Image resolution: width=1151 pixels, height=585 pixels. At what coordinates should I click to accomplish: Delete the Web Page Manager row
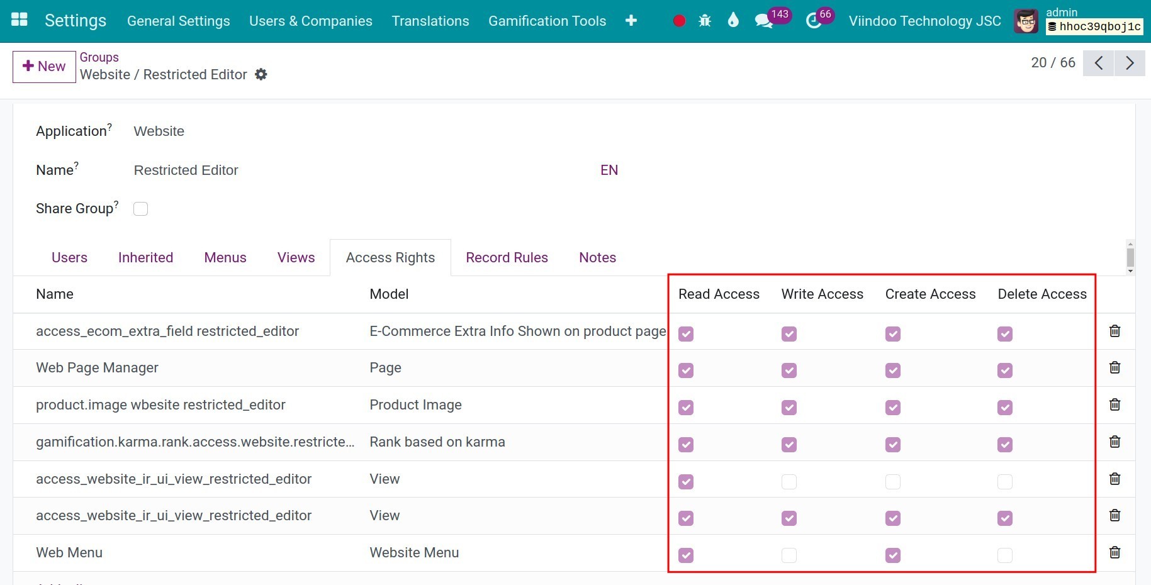(1115, 367)
